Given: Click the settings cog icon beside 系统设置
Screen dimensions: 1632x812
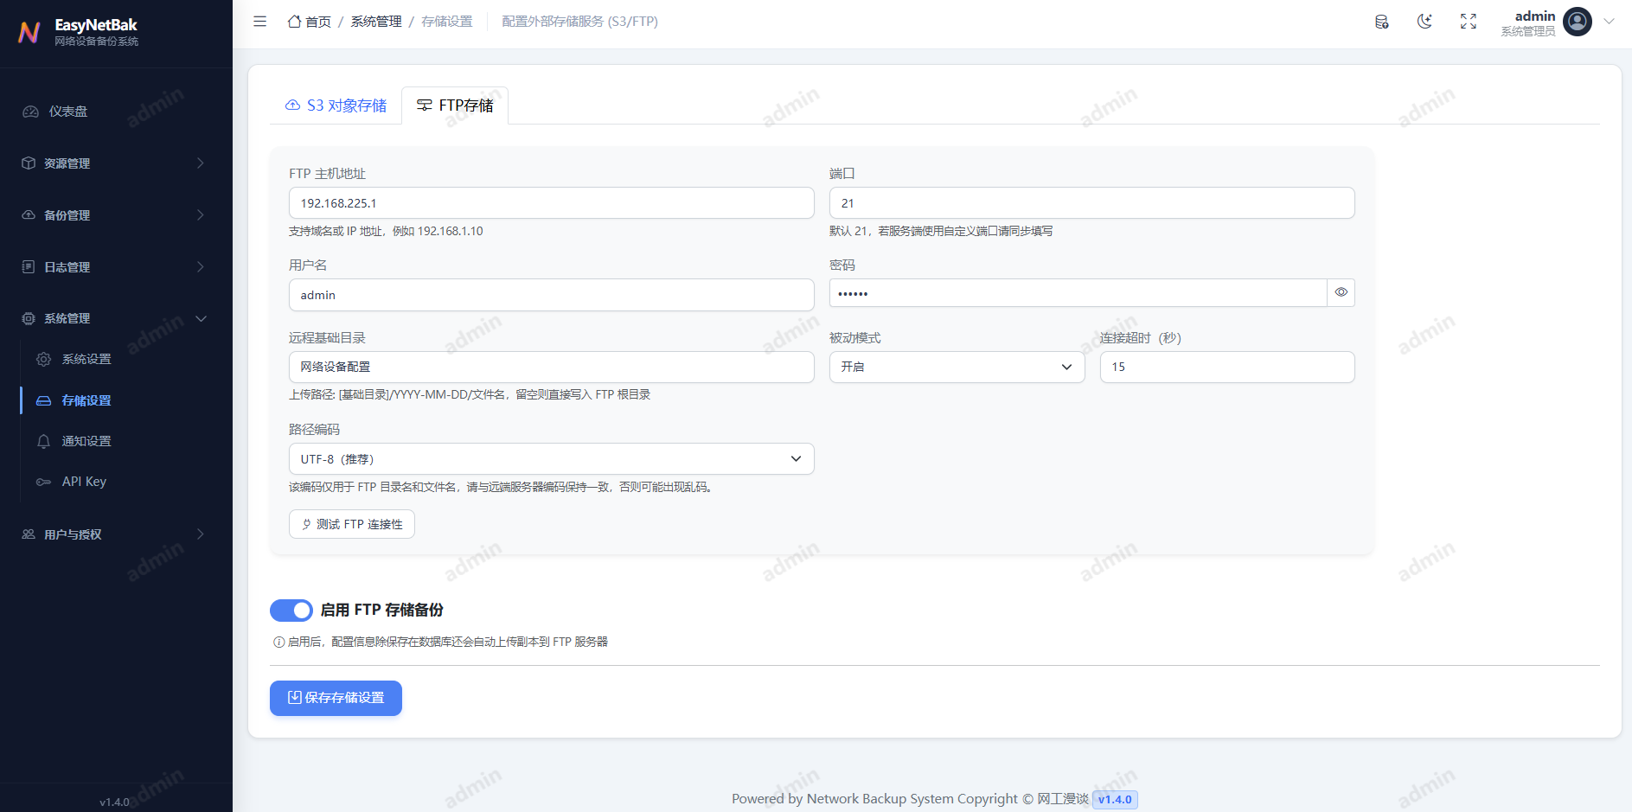Looking at the screenshot, I should pos(44,359).
